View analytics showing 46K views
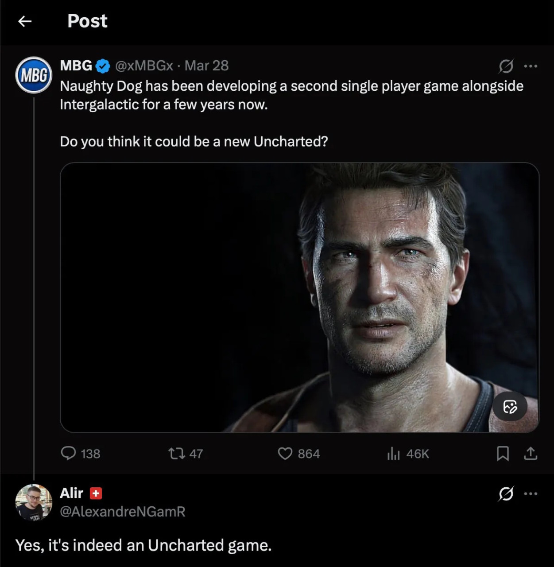The width and height of the screenshot is (554, 567). pos(393,453)
